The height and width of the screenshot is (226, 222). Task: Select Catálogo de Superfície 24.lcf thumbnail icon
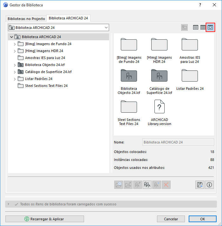click(159, 76)
